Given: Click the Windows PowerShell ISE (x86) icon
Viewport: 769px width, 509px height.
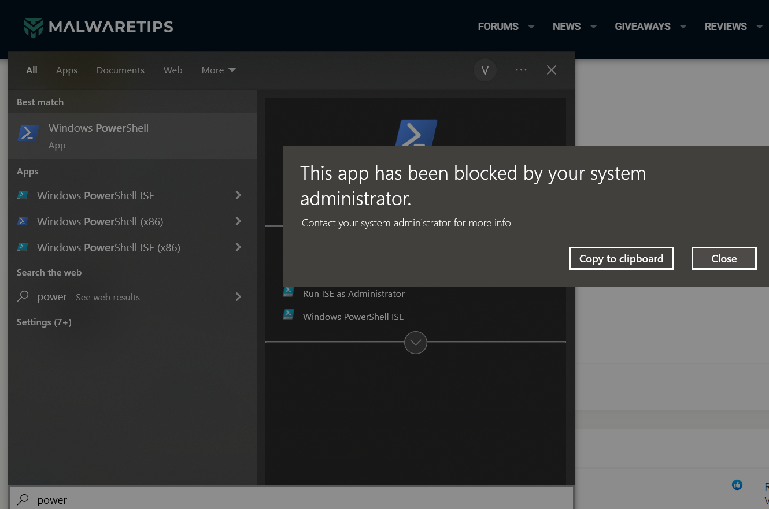Looking at the screenshot, I should 23,247.
